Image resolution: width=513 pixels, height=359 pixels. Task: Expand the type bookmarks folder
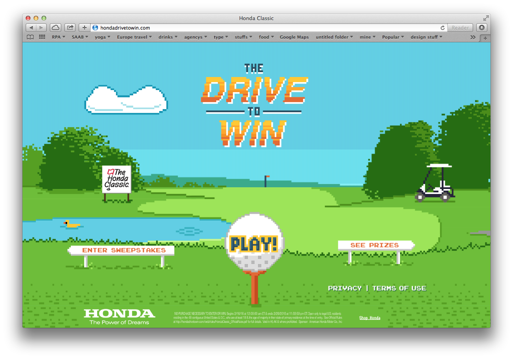(221, 37)
